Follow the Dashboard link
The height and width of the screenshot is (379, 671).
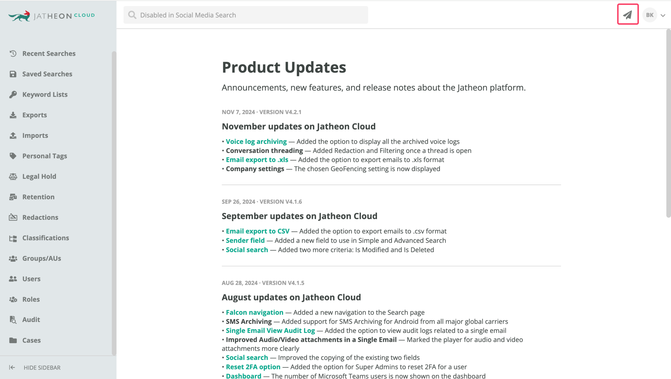pyautogui.click(x=243, y=376)
